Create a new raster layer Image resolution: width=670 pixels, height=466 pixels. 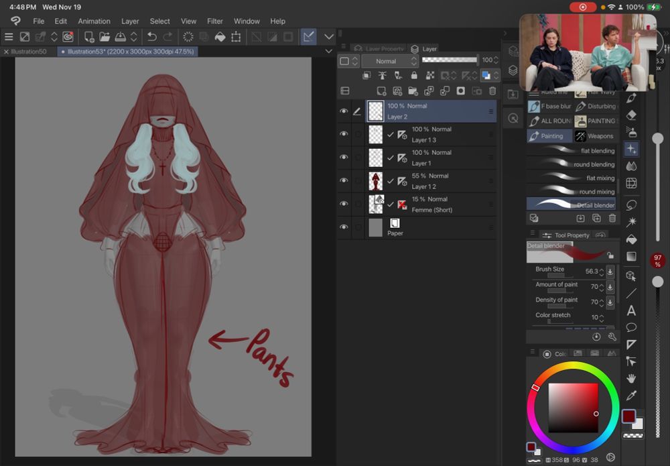(x=381, y=91)
